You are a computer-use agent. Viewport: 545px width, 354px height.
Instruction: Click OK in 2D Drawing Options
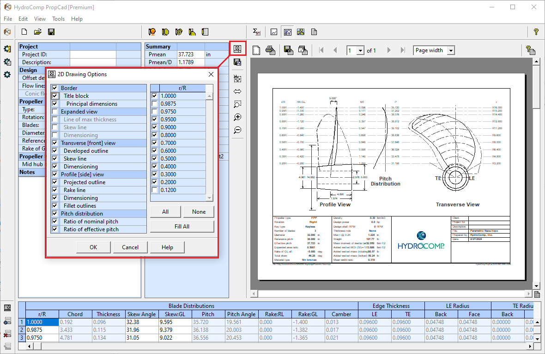point(93,247)
